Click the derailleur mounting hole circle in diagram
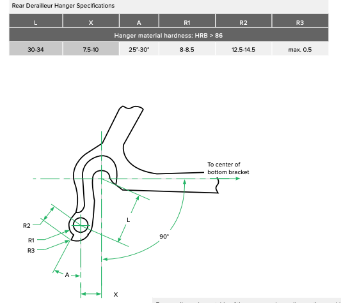341x303 pixels. [81, 225]
